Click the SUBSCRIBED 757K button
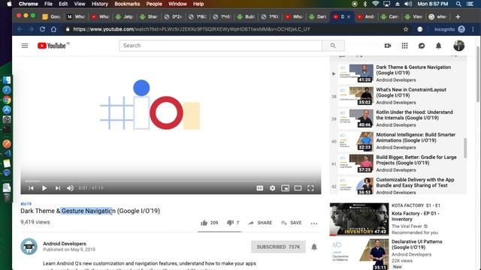This screenshot has width=481, height=270. (278, 247)
